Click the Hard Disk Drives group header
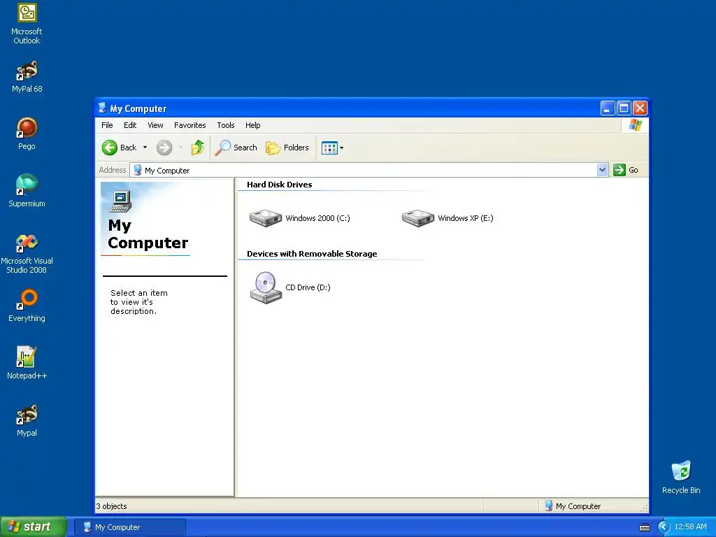Screen dimensions: 716x537 [280, 185]
